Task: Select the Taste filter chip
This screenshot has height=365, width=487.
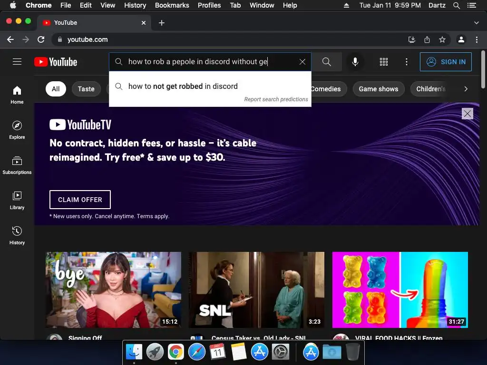Action: pyautogui.click(x=86, y=89)
